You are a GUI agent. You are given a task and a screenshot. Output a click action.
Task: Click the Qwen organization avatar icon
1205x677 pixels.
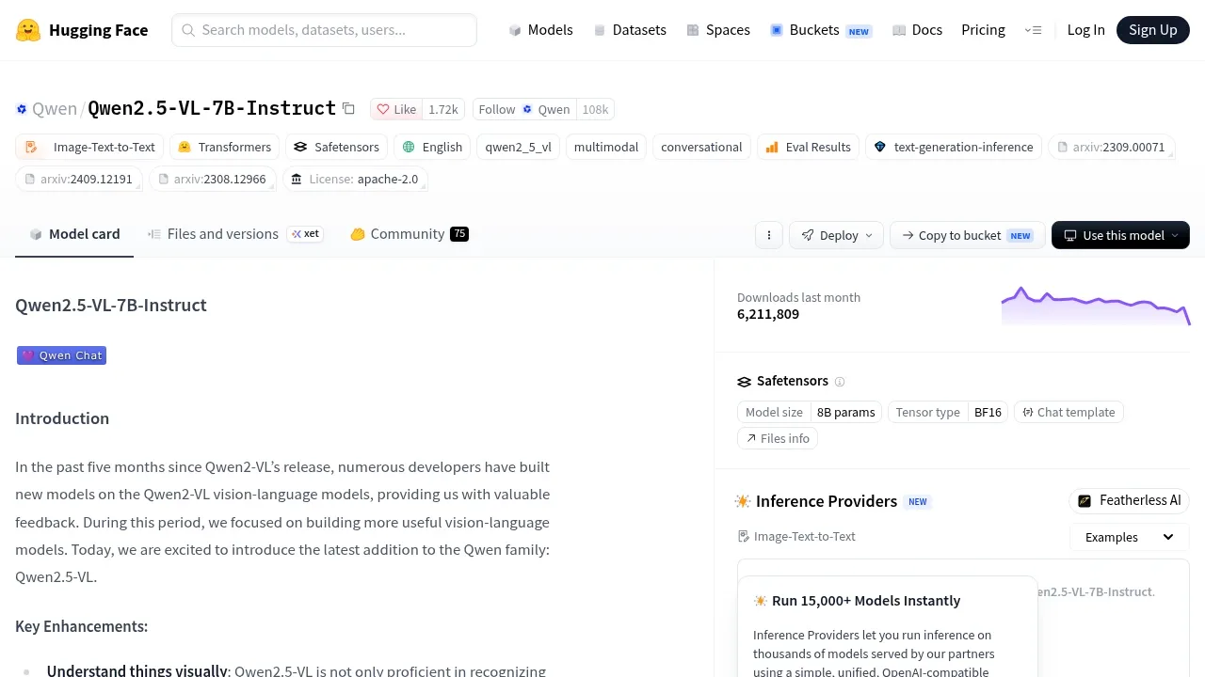(x=22, y=109)
